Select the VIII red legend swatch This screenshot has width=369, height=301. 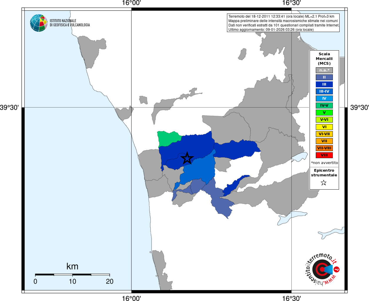click(x=324, y=155)
